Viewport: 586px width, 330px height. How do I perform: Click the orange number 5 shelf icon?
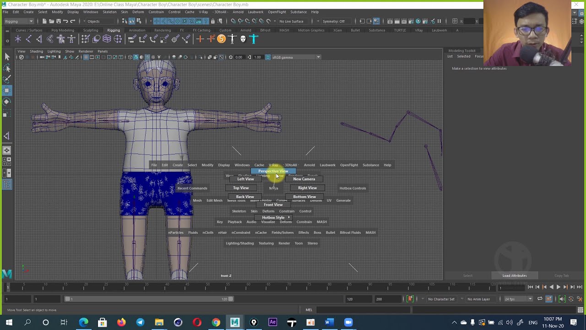(221, 39)
